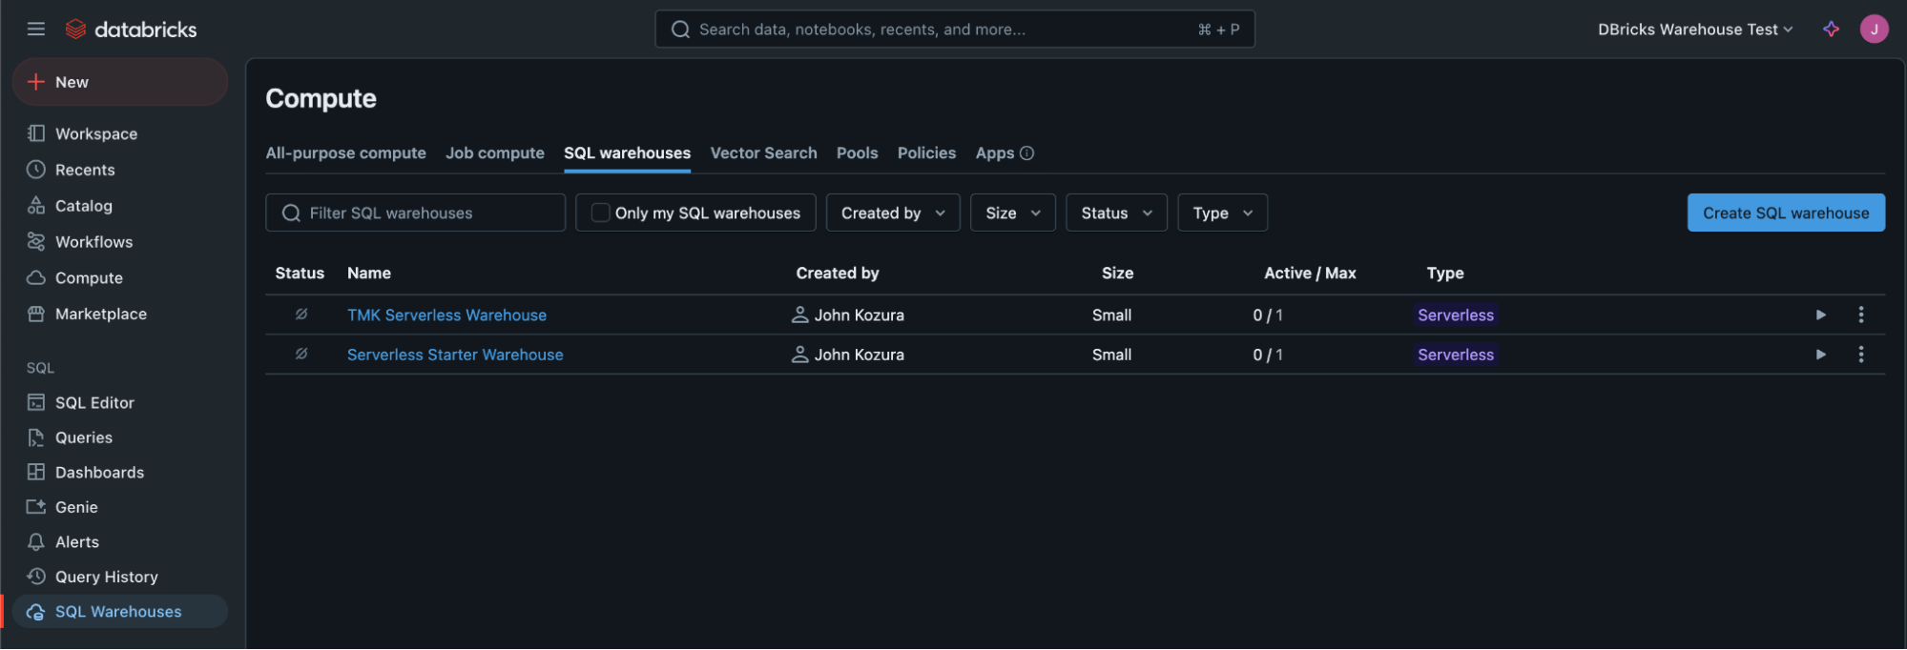Toggle Only my SQL warehouses checkbox

600,213
